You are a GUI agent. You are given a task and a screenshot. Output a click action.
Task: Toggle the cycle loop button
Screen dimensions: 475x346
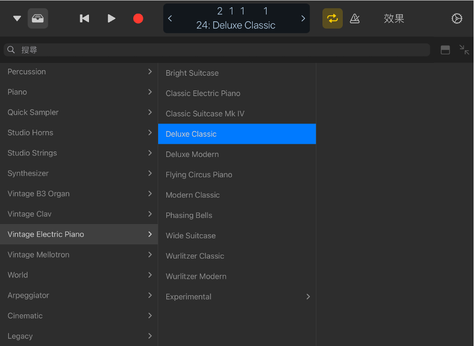click(332, 19)
